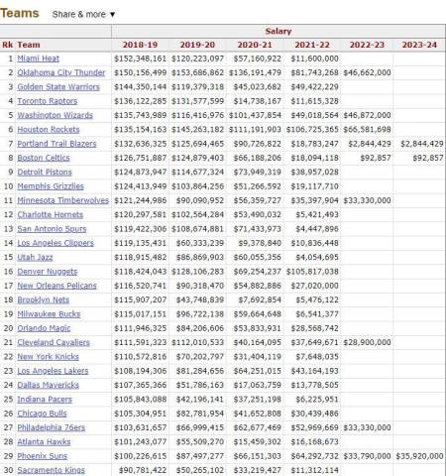The height and width of the screenshot is (476, 446).
Task: Sort table by 2019-20 salary column
Action: pyautogui.click(x=197, y=45)
